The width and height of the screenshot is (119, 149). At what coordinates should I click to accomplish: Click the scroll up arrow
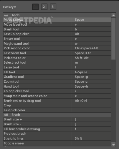point(114,15)
